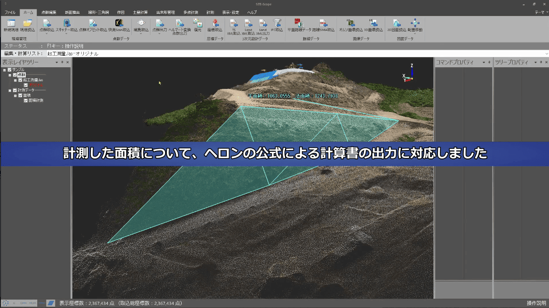Switch to the 土量計算 tab
Screen dimensions: 549x308
click(x=140, y=12)
